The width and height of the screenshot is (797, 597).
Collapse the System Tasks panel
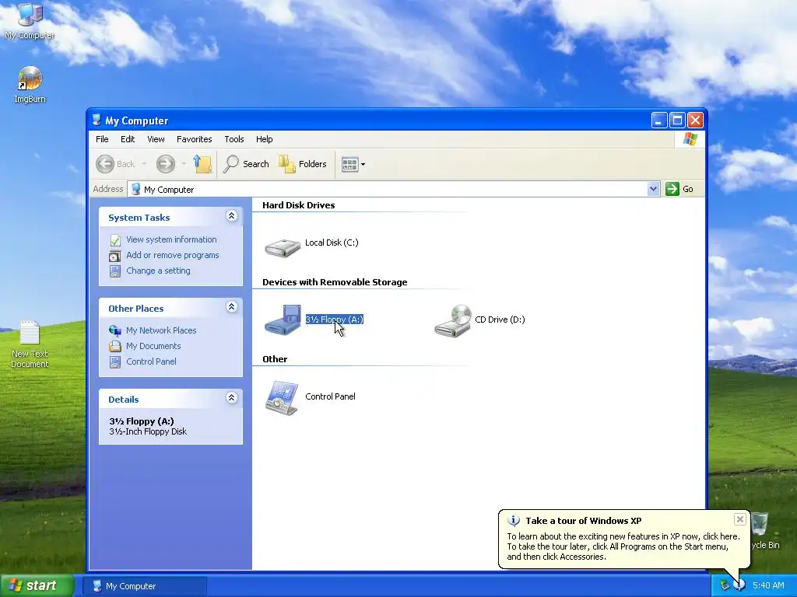point(231,216)
